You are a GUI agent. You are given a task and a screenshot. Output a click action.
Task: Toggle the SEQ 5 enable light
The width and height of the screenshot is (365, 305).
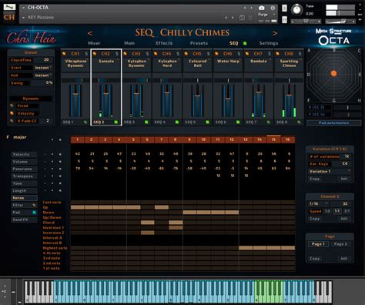[x=207, y=122]
